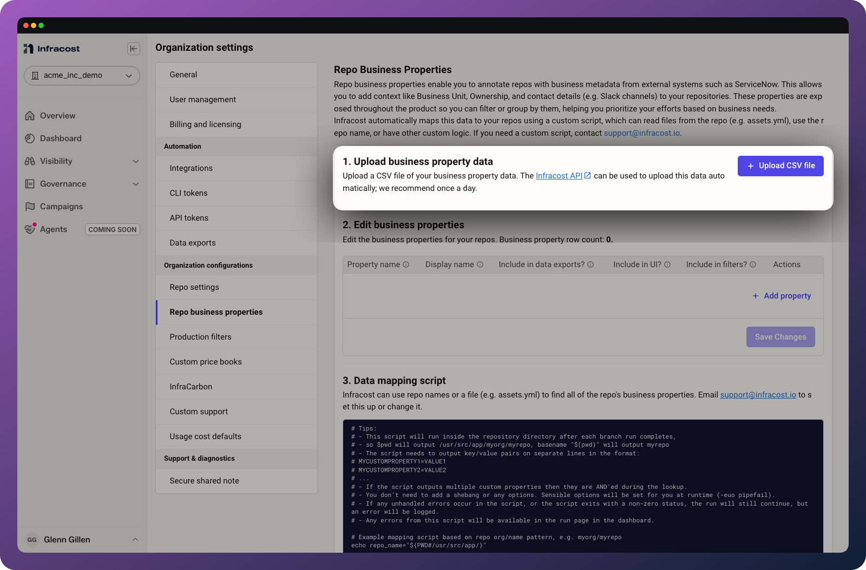Click the Visibility binoculars icon
Viewport: 866px width, 570px height.
coord(30,161)
